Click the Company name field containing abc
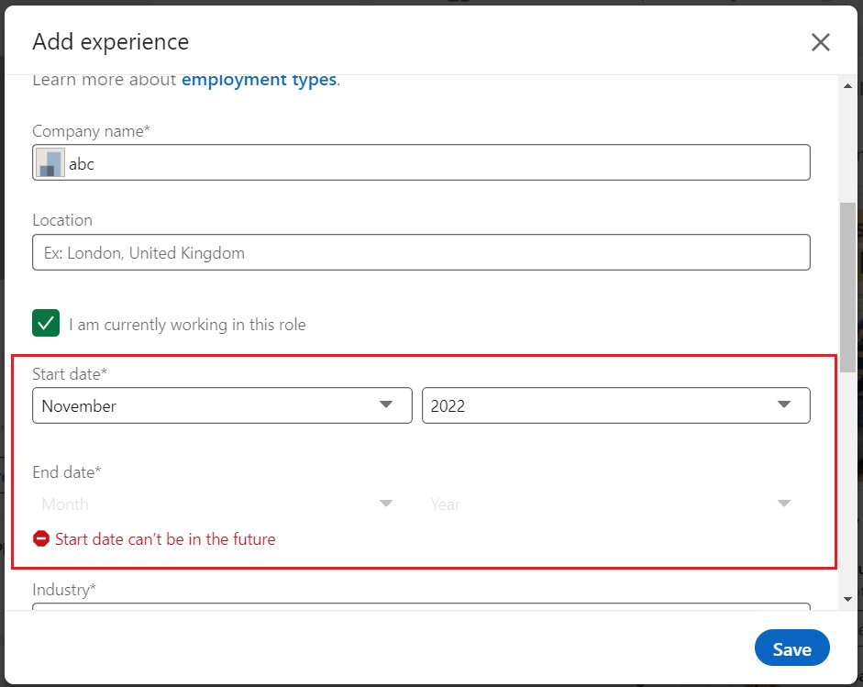This screenshot has height=687, width=863. (x=421, y=162)
